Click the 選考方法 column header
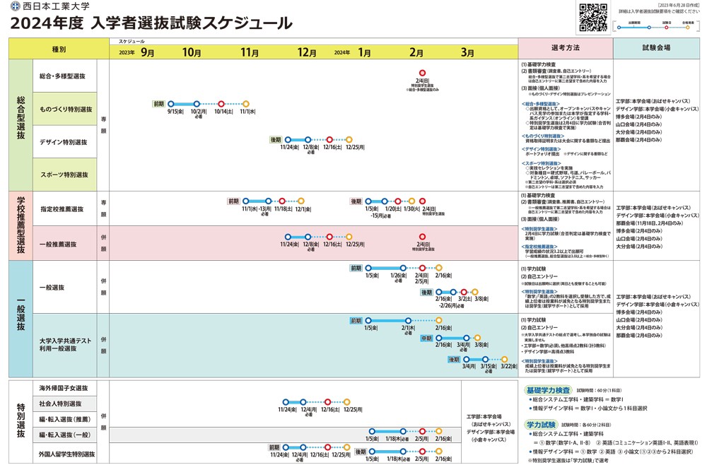 coord(566,48)
